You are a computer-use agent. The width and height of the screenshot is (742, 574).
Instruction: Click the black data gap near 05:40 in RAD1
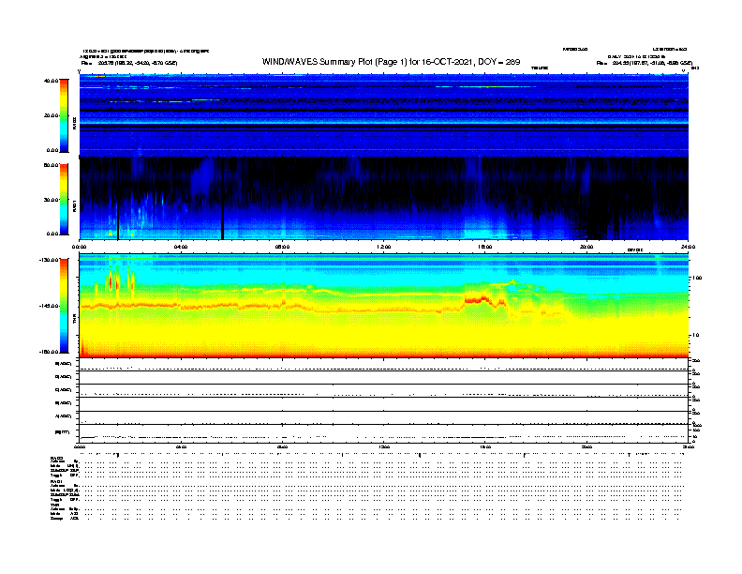point(222,199)
